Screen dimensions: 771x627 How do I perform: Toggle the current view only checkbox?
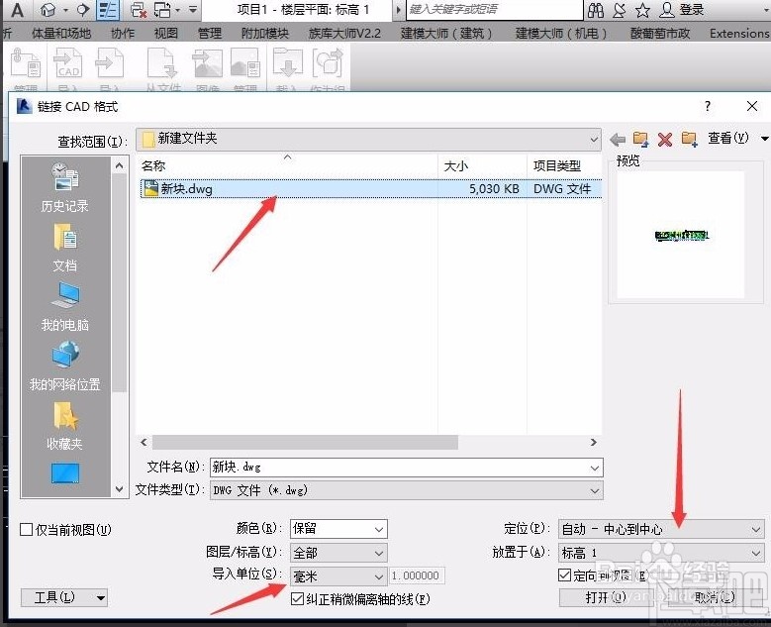click(x=26, y=530)
